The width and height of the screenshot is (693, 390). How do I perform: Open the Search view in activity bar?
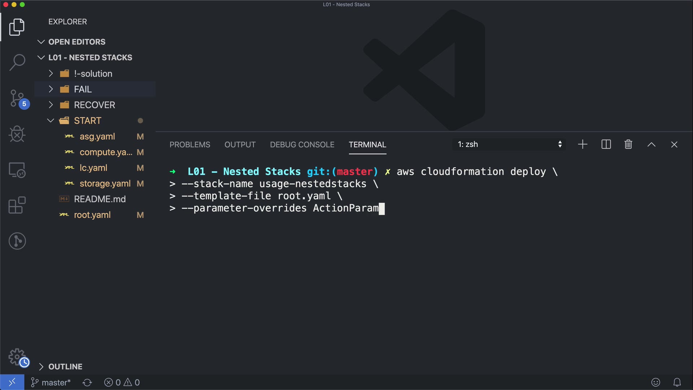point(17,62)
